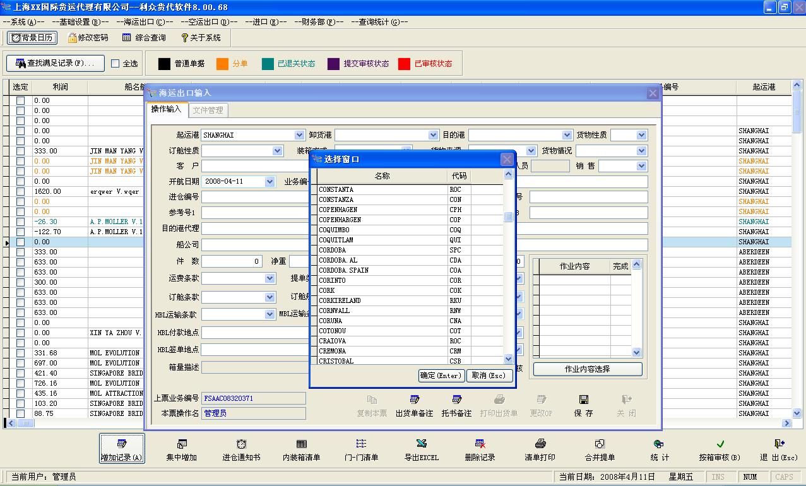Image resolution: width=806 pixels, height=486 pixels.
Task: Check the row with profit 1620.00
Action: pos(21,191)
